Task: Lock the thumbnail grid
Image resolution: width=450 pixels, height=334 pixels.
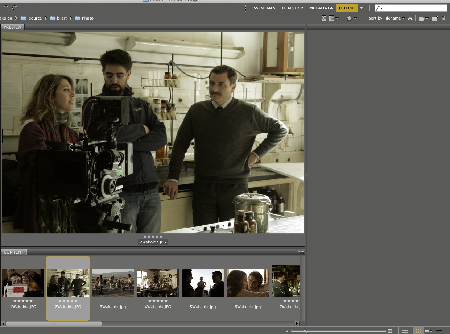Action: (x=405, y=331)
